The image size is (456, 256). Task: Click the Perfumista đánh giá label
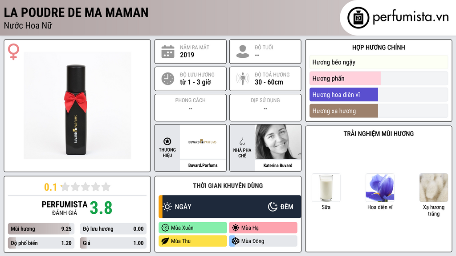click(64, 208)
